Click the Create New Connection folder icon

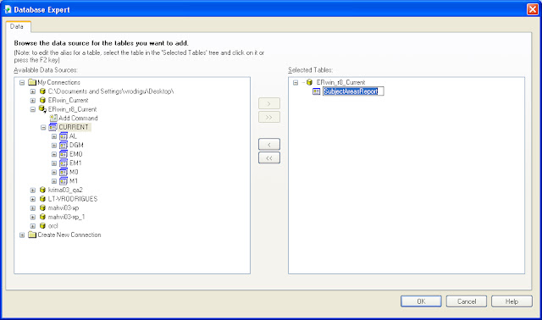pos(32,234)
